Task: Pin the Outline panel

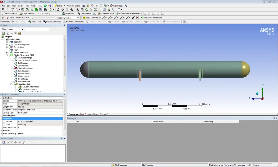Action: click(x=64, y=26)
